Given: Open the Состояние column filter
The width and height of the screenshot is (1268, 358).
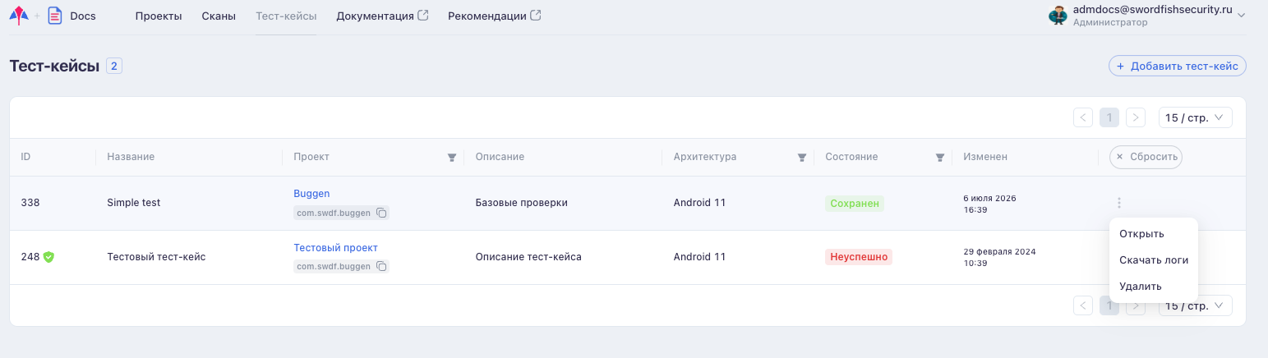Looking at the screenshot, I should point(940,158).
